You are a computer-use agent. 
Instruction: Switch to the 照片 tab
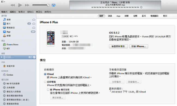(165, 16)
